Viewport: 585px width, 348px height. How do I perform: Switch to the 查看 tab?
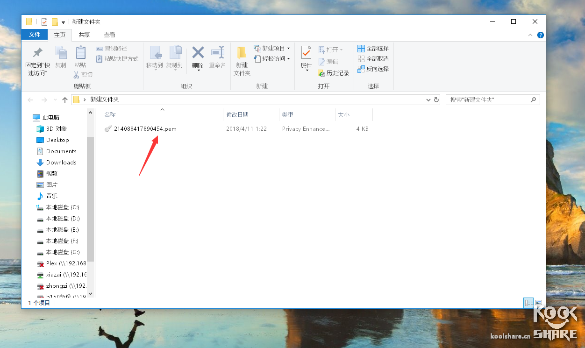point(109,35)
